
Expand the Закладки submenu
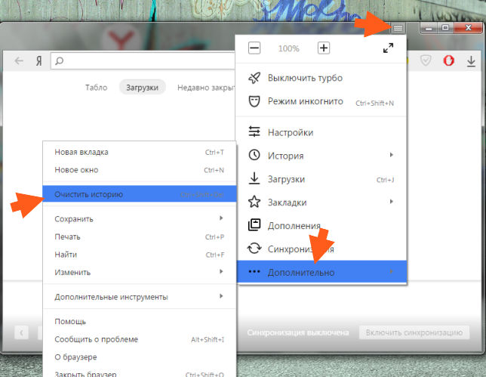tap(321, 202)
